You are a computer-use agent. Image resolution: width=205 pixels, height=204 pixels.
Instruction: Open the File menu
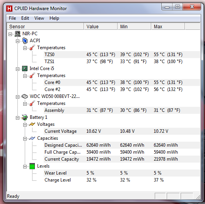tap(12, 18)
